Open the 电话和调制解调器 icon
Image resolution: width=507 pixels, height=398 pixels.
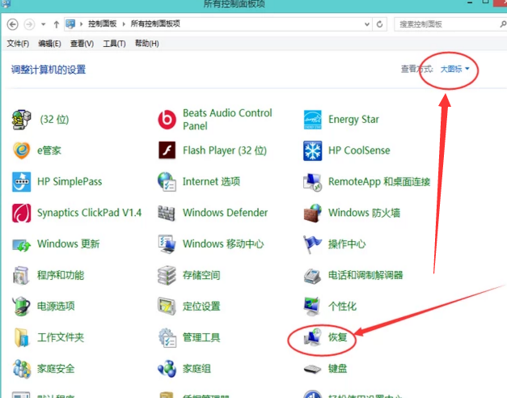[313, 276]
